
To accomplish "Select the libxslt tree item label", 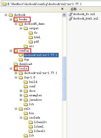I will pyautogui.click(x=39, y=131).
